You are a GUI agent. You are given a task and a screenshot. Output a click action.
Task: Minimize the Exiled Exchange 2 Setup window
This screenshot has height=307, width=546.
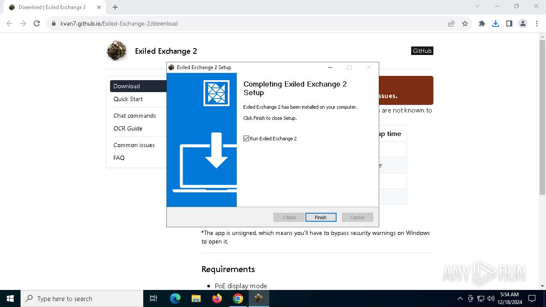[330, 67]
